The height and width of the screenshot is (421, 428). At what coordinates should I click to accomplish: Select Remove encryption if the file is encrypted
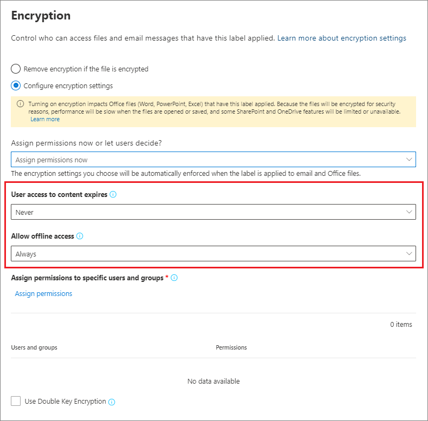[16, 69]
